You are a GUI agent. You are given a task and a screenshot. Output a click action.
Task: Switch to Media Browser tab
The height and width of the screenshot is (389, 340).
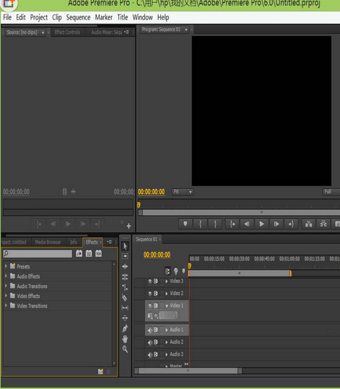(x=48, y=242)
